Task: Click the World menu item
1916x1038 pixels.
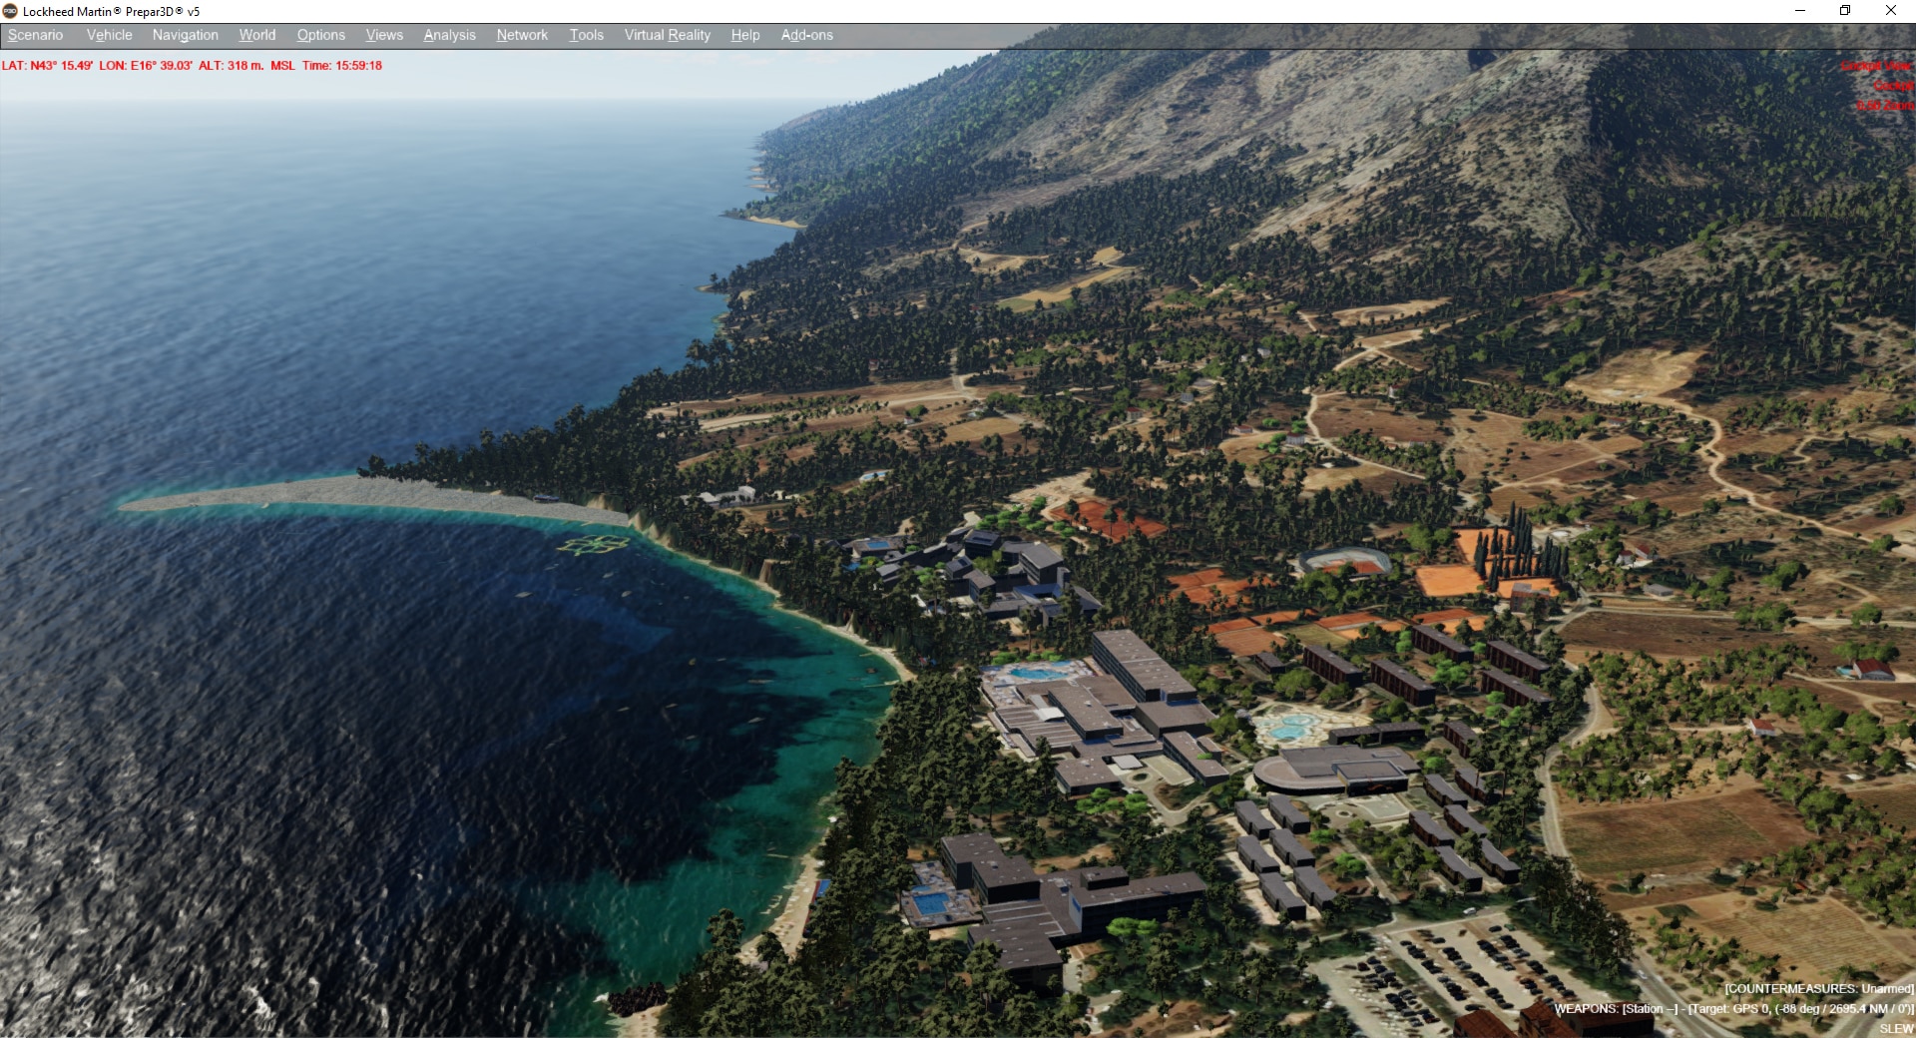Action: (x=256, y=35)
